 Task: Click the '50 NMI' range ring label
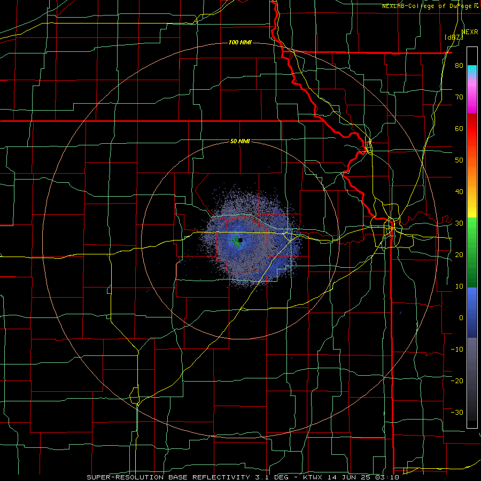coord(240,142)
